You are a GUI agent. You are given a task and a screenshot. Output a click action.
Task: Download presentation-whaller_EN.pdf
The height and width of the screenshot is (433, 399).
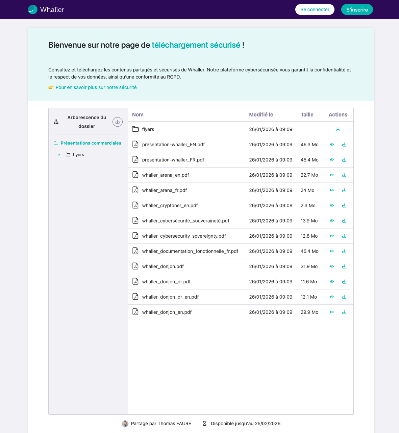tap(344, 145)
